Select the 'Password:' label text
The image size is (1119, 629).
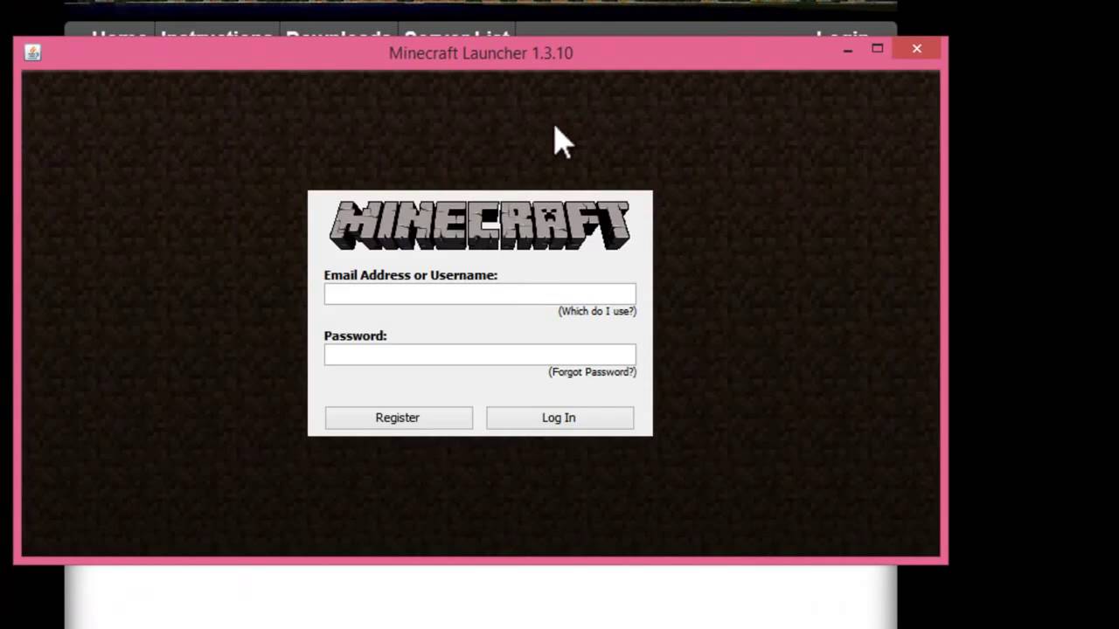(355, 335)
